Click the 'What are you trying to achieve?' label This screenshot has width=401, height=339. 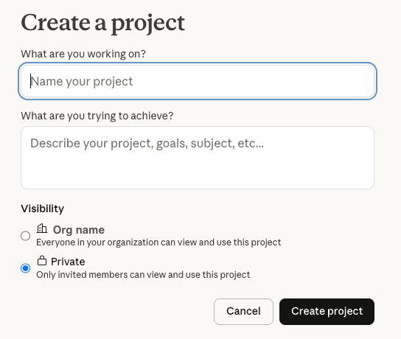97,116
